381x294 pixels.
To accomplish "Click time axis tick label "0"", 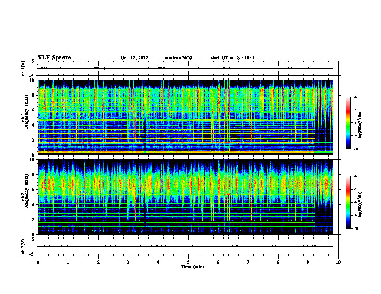I will 38,262.
